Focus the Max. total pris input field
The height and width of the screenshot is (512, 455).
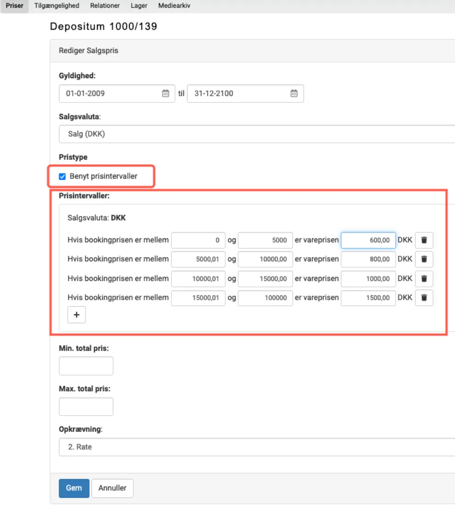coord(86,406)
